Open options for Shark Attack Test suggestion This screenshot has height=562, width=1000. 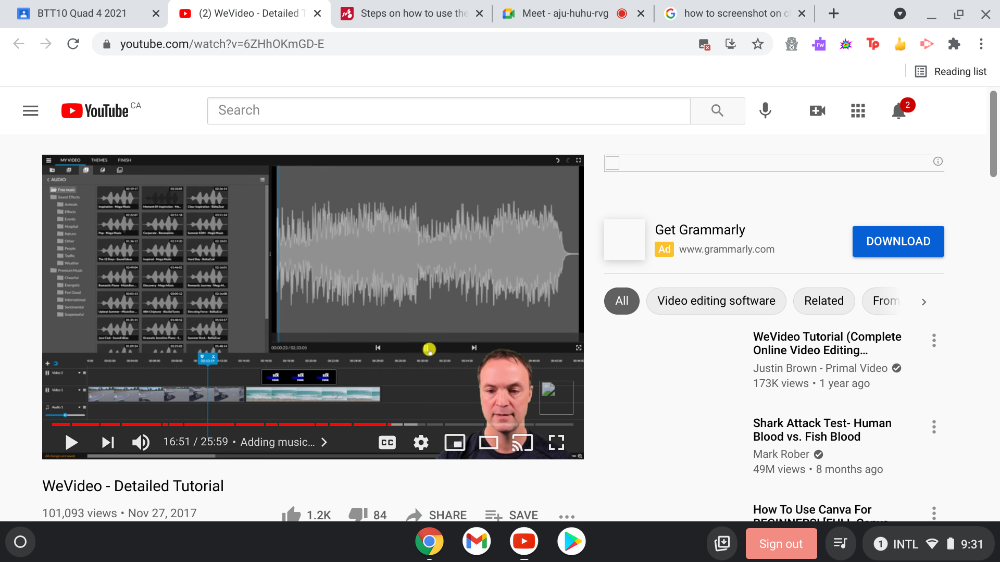point(934,427)
